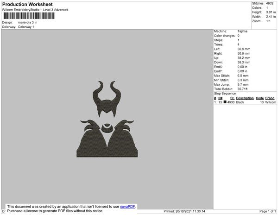The height and width of the screenshot is (215, 278).
Task: Click the 'N#' column header
Action: point(221,98)
